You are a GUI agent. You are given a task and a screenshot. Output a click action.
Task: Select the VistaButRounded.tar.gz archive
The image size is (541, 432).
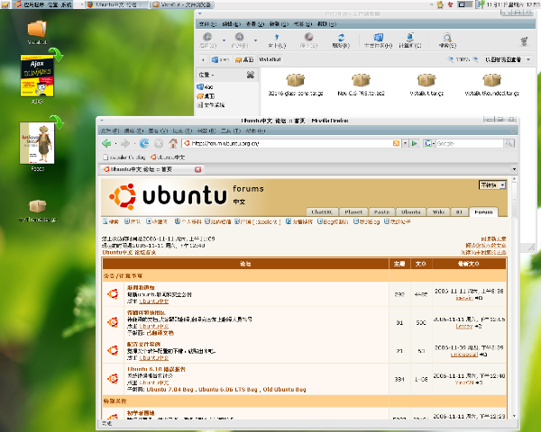coord(492,85)
